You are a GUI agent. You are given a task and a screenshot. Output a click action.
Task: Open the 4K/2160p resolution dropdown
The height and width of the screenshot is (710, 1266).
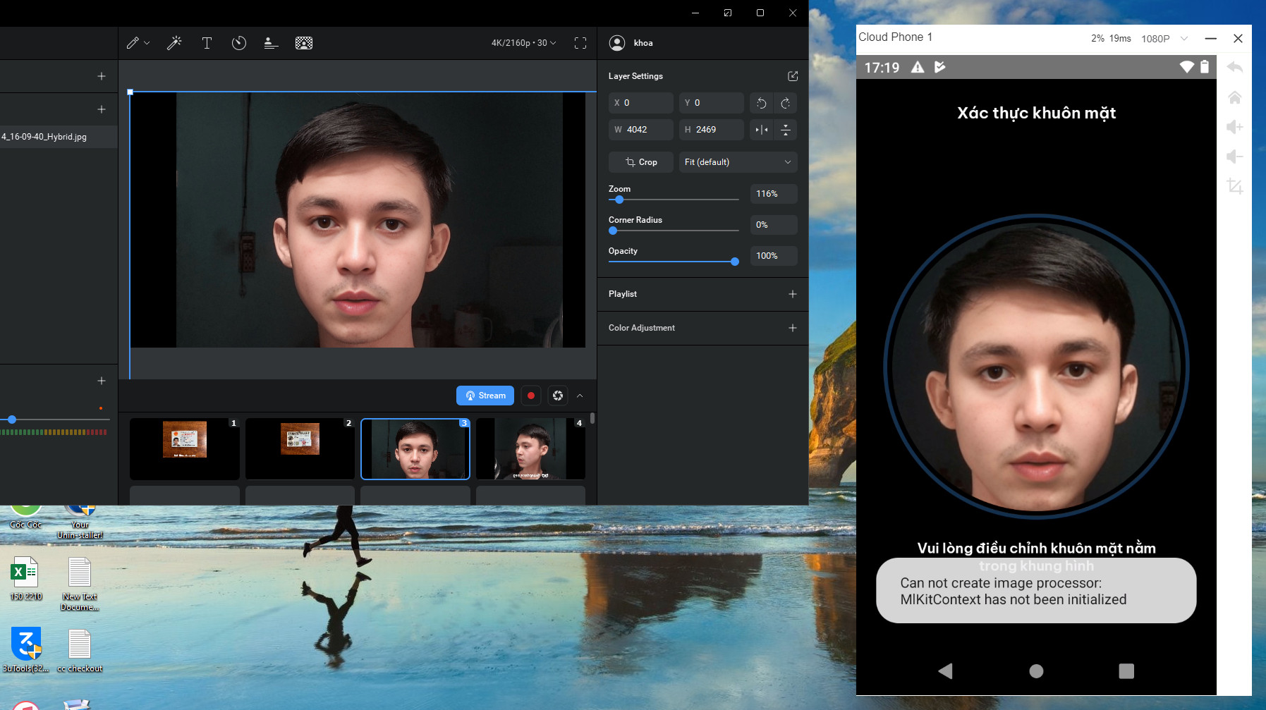point(523,43)
